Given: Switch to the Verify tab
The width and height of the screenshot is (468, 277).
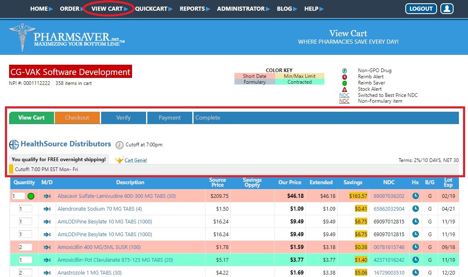Looking at the screenshot, I should [x=123, y=117].
